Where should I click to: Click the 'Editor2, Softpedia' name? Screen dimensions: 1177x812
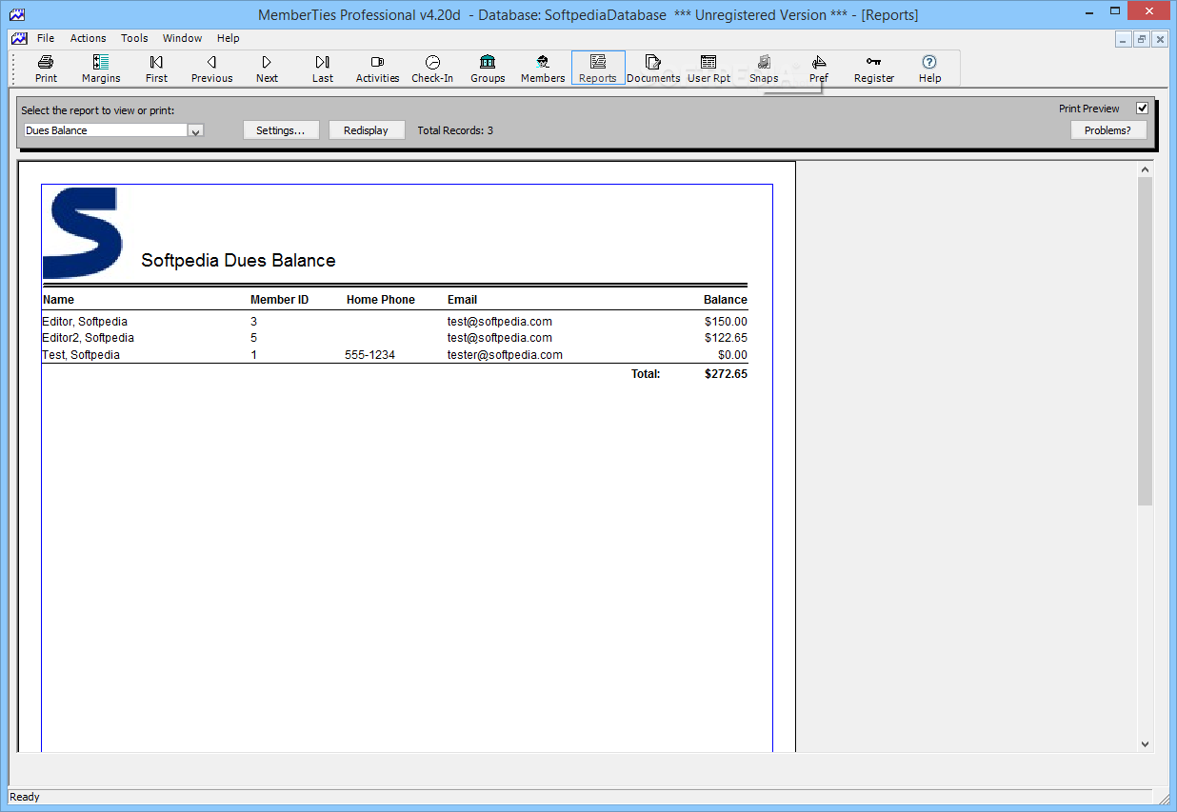[89, 338]
